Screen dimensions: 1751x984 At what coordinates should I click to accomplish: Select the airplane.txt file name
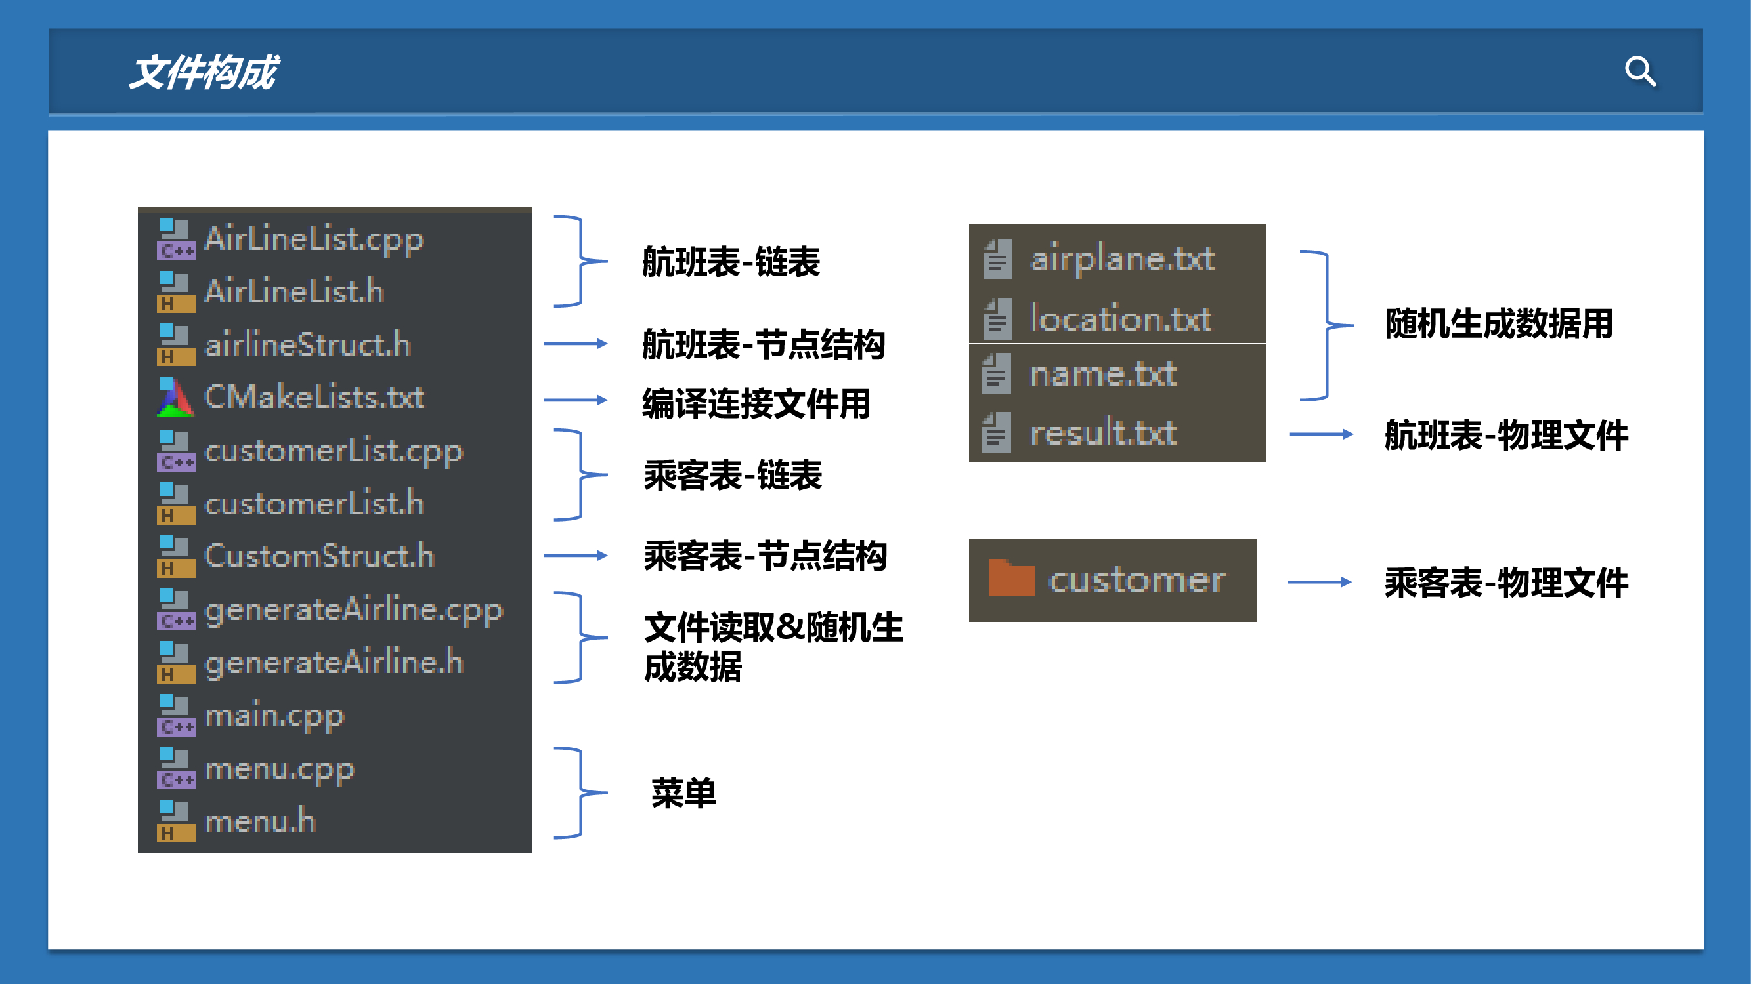click(1122, 259)
